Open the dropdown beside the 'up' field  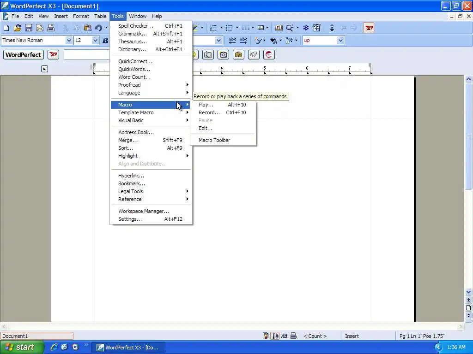point(340,41)
